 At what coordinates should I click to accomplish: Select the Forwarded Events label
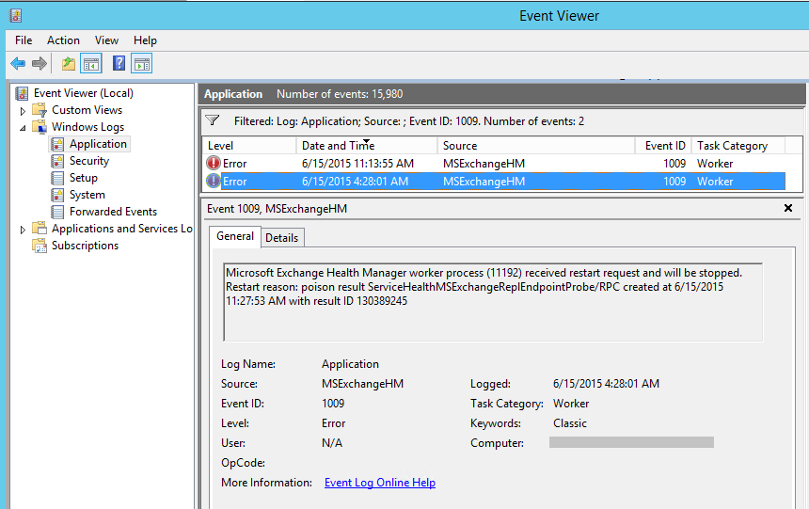[113, 212]
